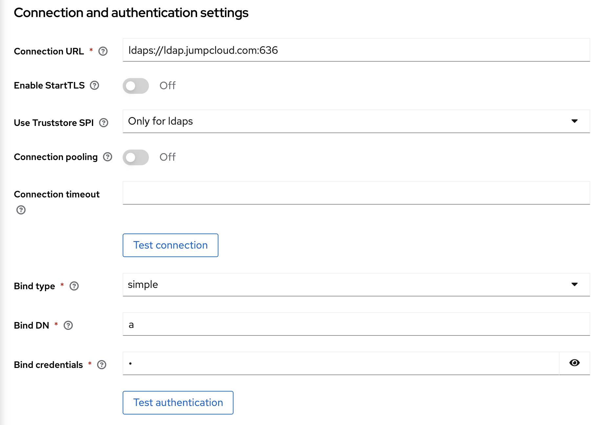Open the Enable StartTLS help tooltip icon
This screenshot has height=425, width=610.
[94, 86]
